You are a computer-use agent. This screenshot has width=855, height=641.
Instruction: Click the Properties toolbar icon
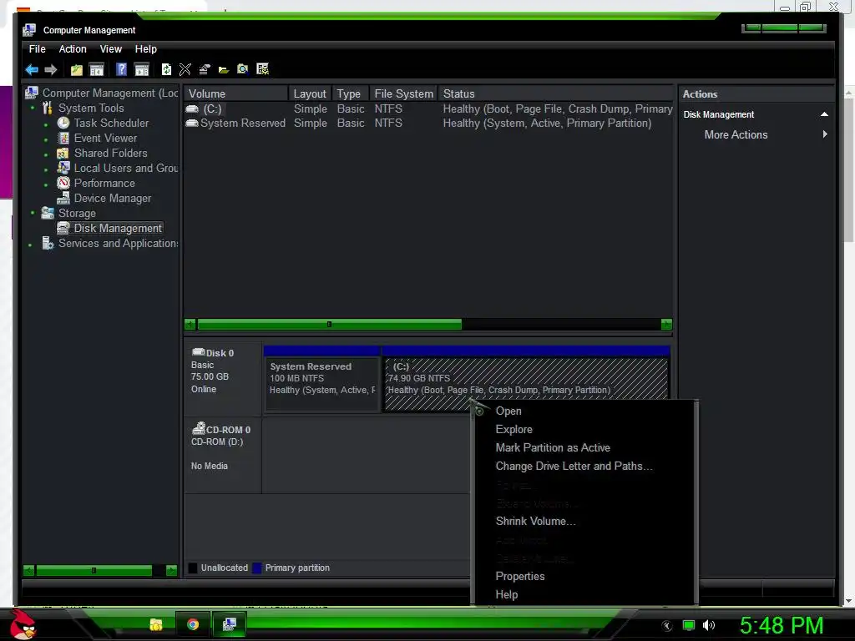pos(205,69)
